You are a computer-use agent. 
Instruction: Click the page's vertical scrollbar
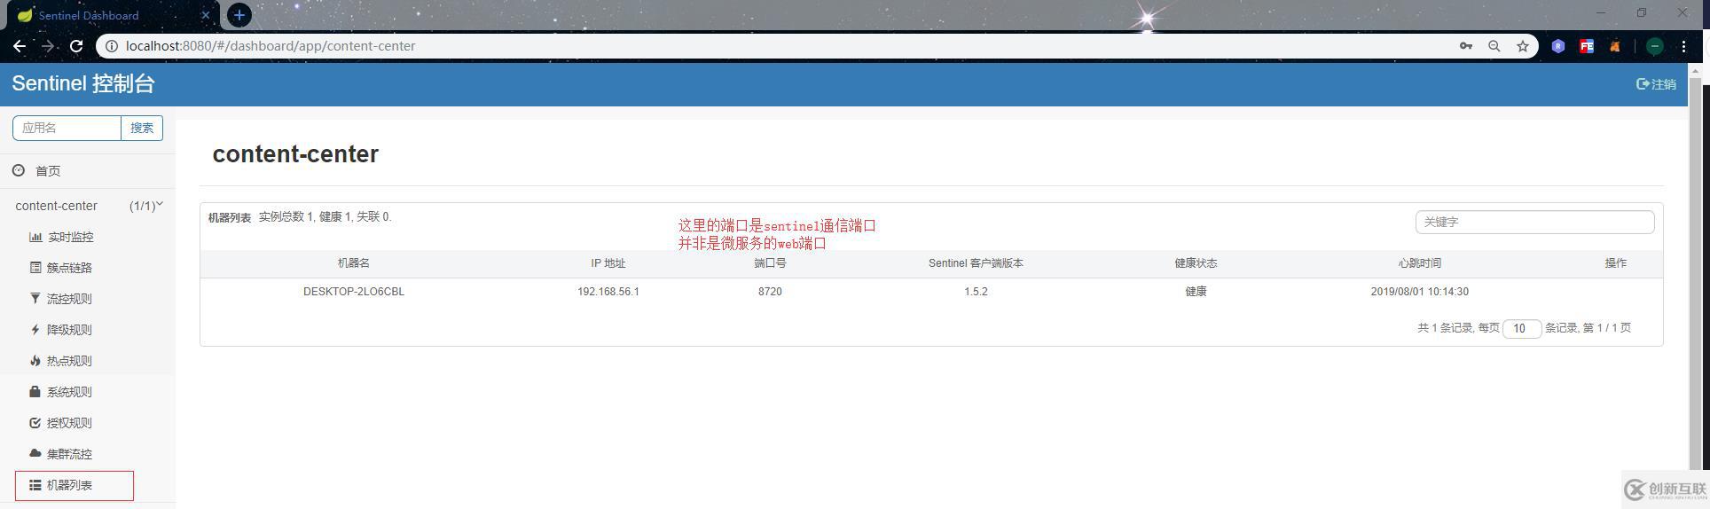[x=1696, y=275]
